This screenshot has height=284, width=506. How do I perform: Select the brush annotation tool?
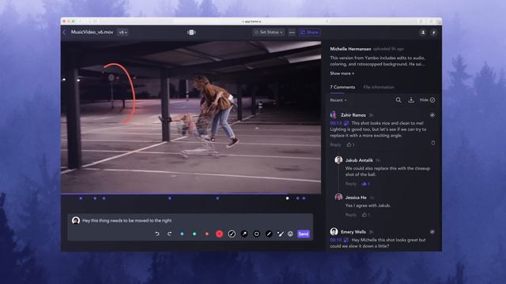[x=281, y=234]
